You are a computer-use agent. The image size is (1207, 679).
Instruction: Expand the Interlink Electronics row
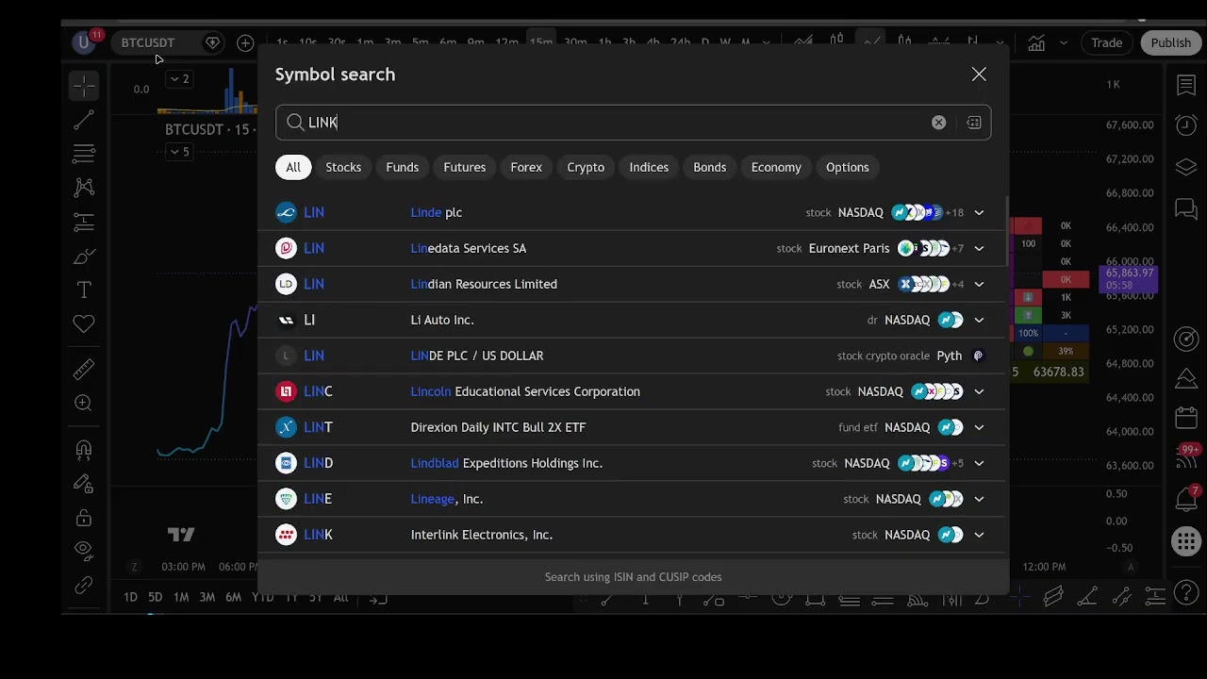(x=979, y=536)
